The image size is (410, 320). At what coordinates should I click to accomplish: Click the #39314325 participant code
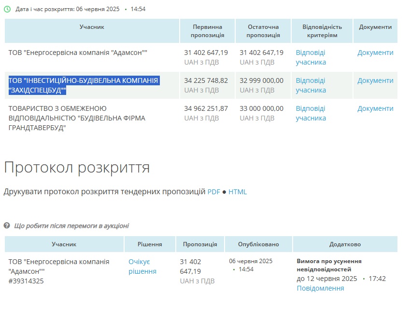click(26, 281)
